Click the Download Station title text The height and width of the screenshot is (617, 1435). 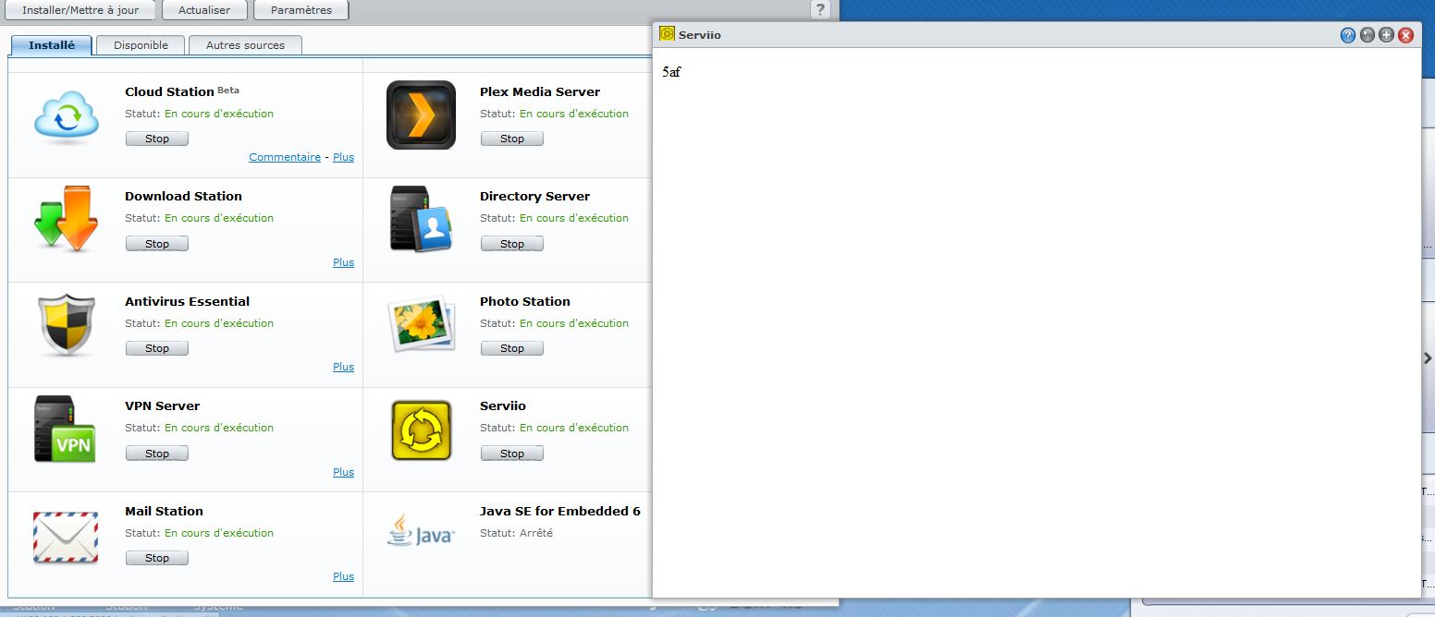coord(183,196)
